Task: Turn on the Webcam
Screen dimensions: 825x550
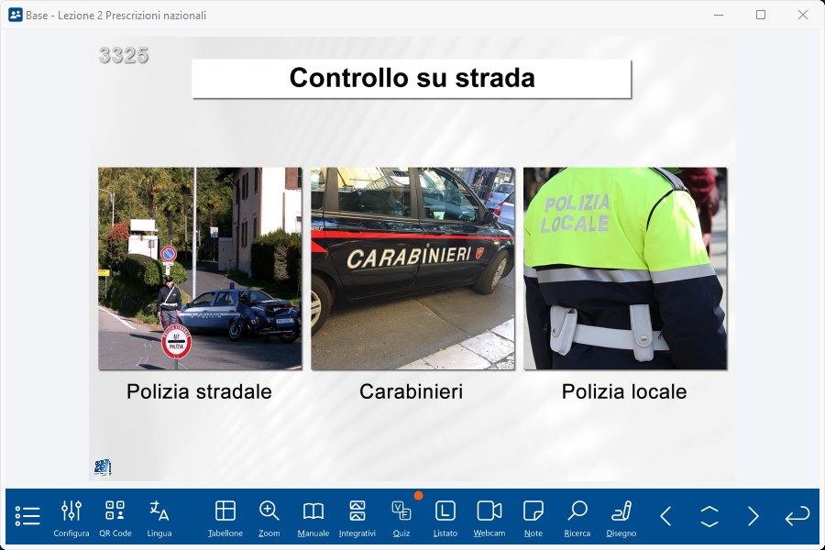Action: pyautogui.click(x=489, y=518)
